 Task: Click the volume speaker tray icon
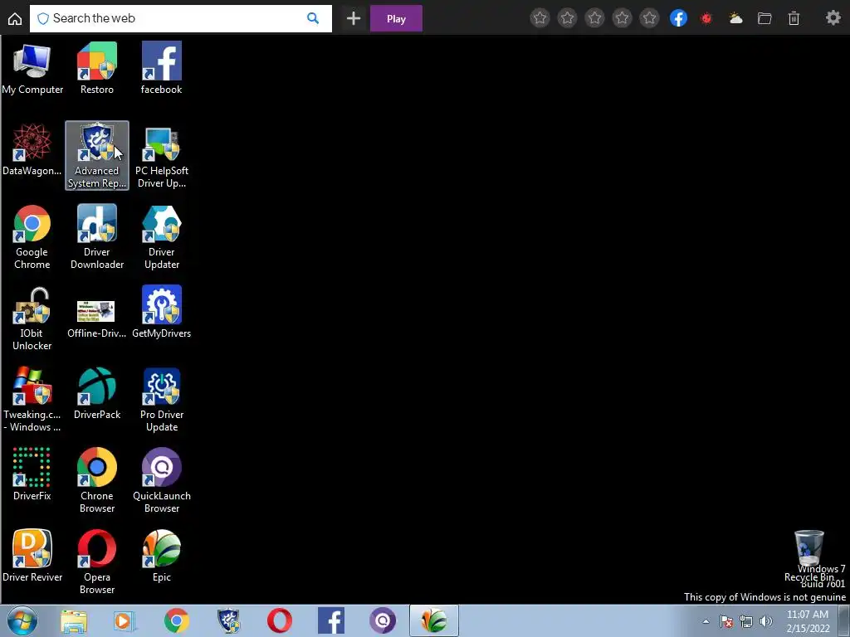coord(765,621)
